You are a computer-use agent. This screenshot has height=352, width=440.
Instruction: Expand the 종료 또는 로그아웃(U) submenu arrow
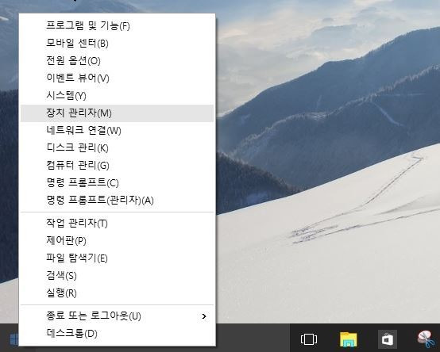click(204, 316)
